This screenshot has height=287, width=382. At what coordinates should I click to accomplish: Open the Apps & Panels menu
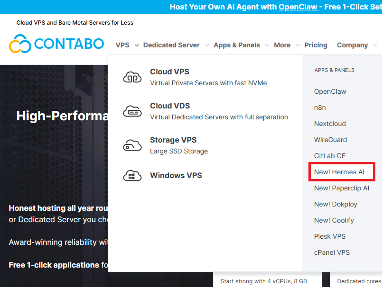pyautogui.click(x=237, y=45)
